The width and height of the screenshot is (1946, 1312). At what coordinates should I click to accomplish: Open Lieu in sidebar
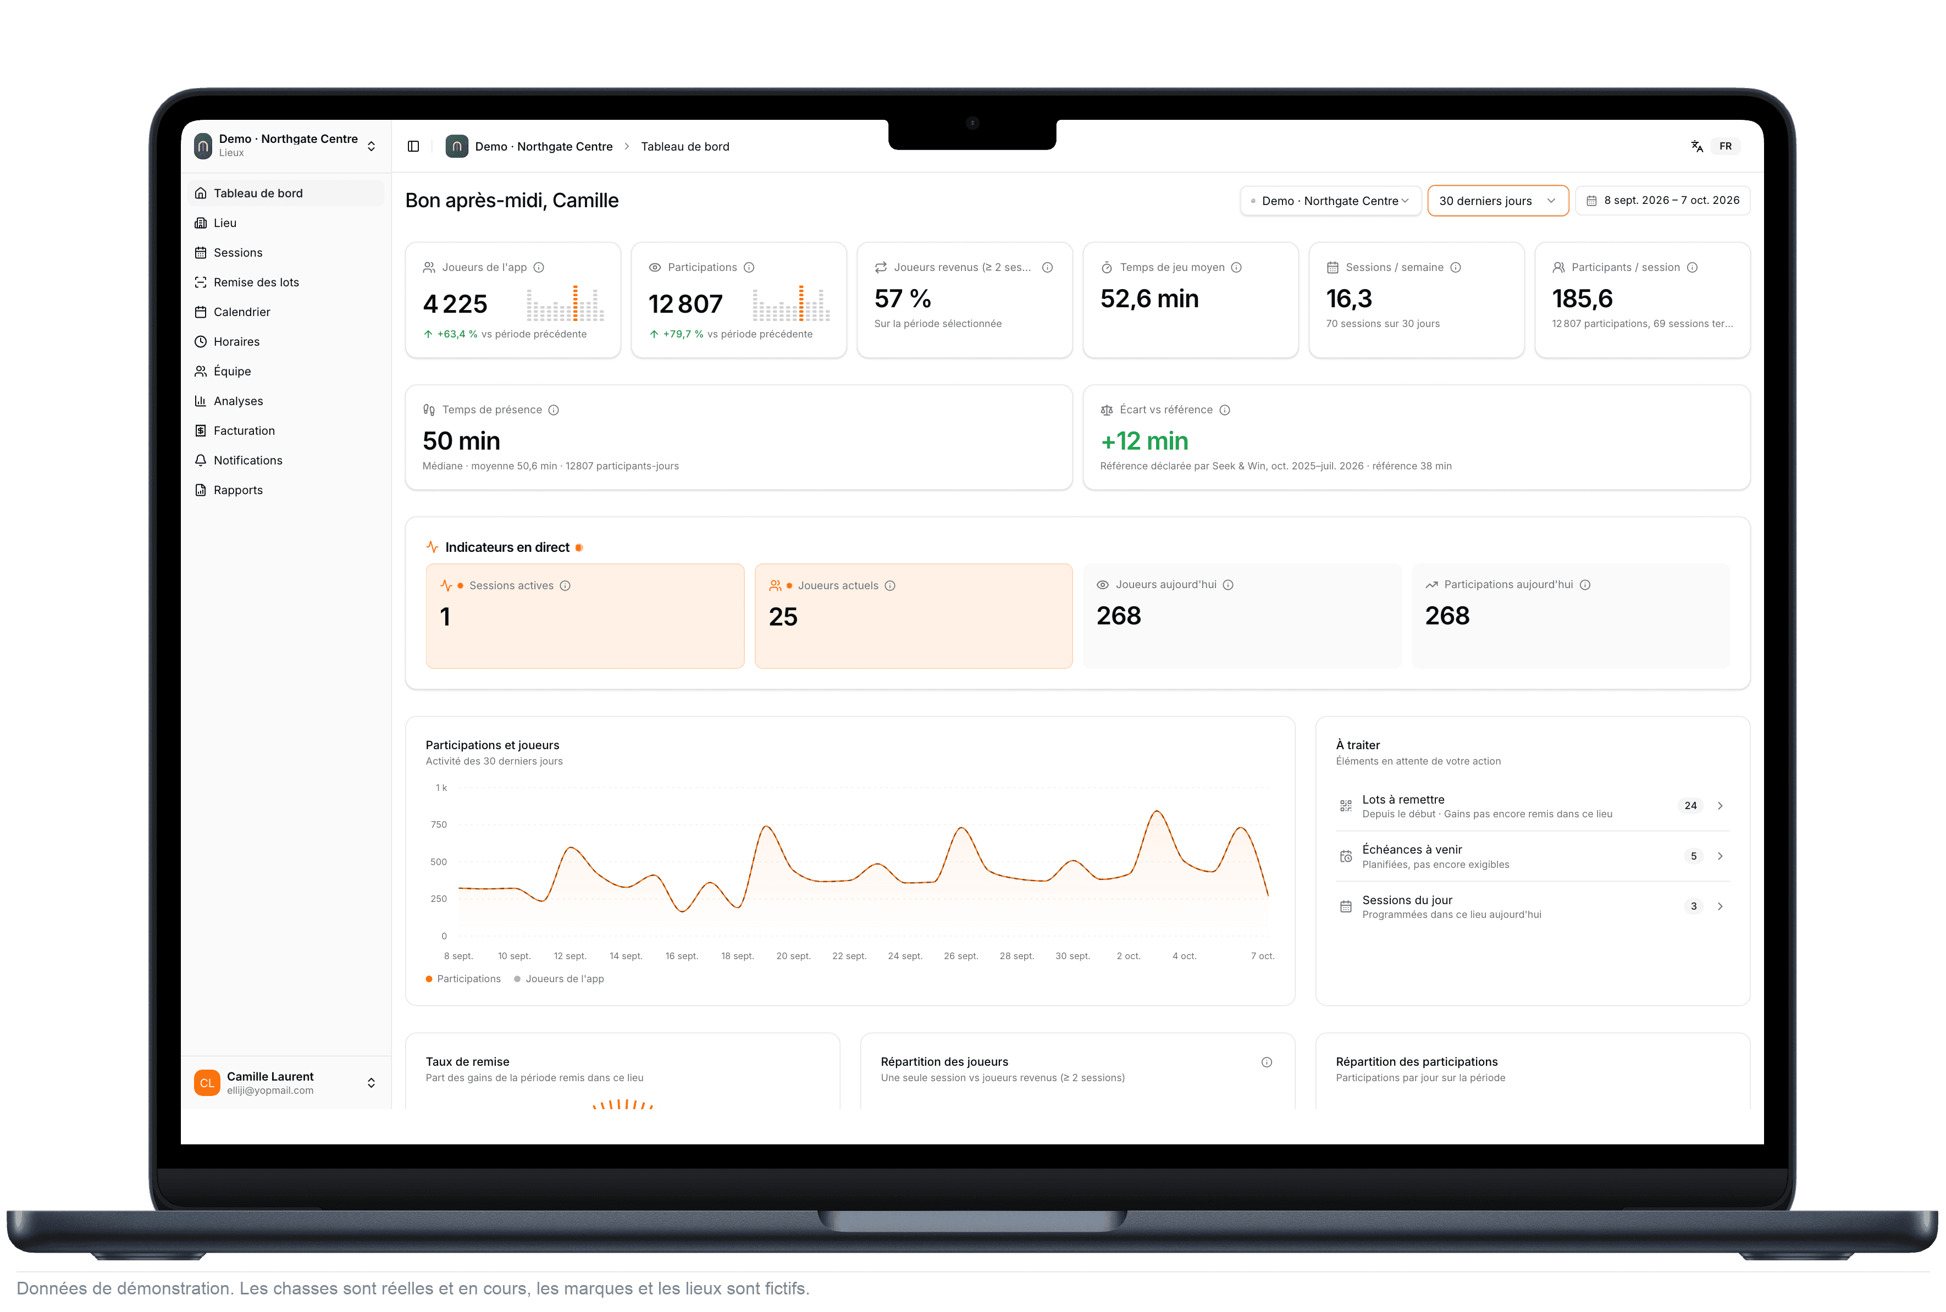pyautogui.click(x=285, y=223)
